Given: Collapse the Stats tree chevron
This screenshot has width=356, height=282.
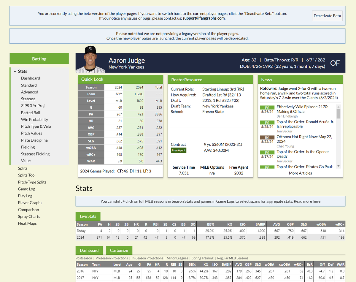Looking at the screenshot, I should click(x=15, y=71).
